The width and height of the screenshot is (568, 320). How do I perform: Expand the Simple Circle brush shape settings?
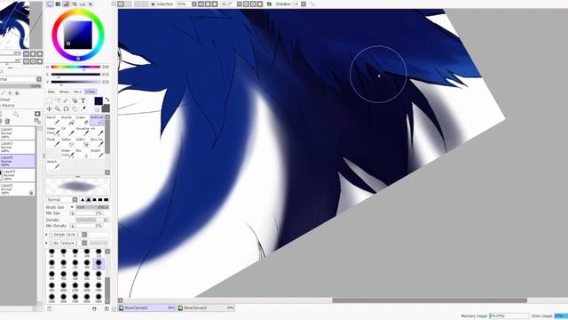[x=47, y=235]
